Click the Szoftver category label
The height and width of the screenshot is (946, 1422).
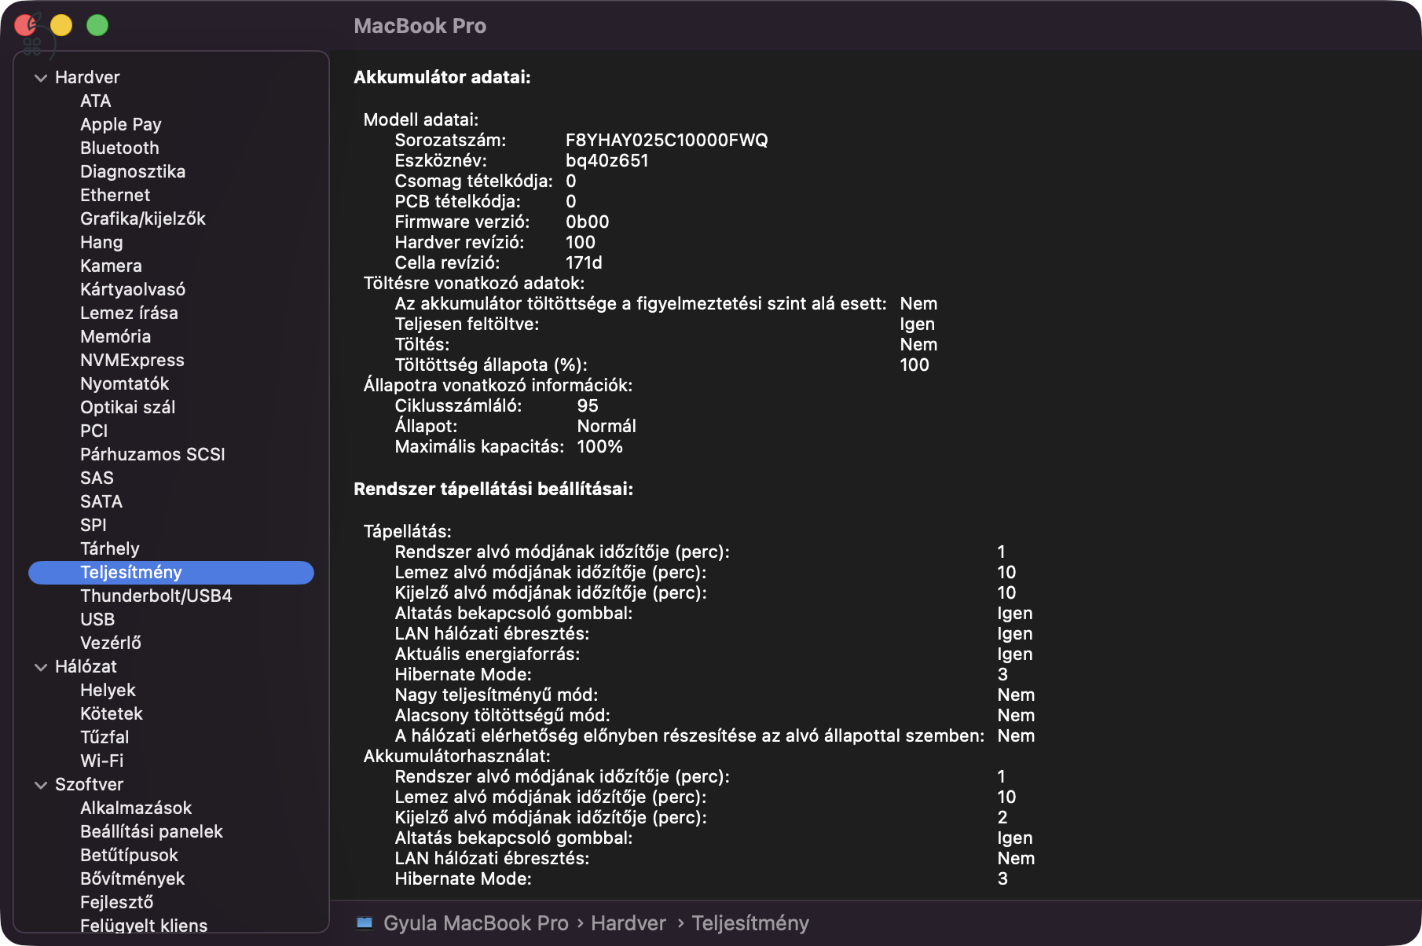tap(89, 784)
